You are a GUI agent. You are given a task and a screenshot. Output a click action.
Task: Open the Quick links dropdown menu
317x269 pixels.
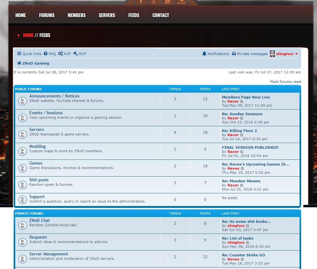[x=29, y=54]
